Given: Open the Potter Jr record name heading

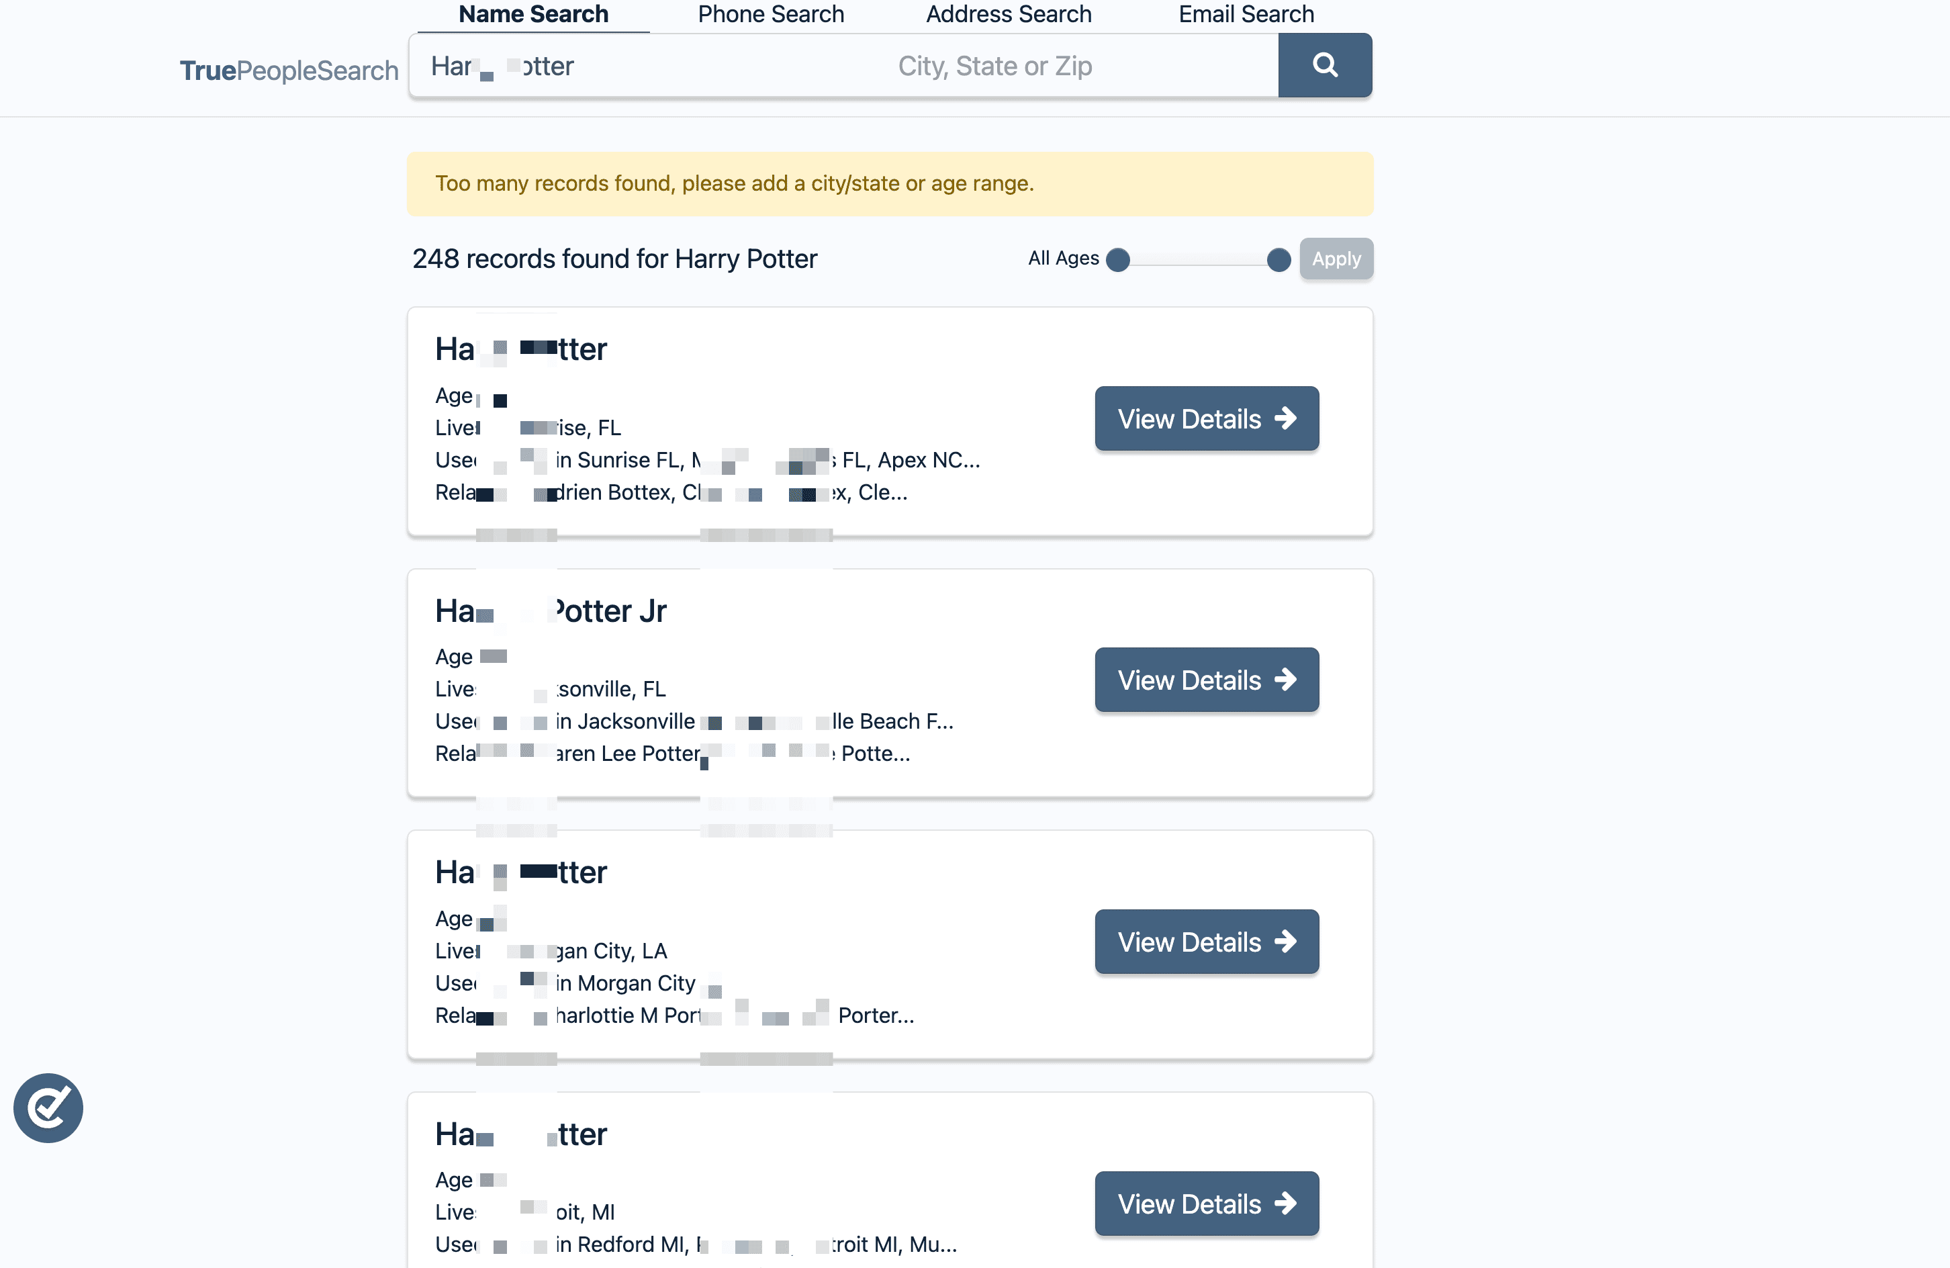Looking at the screenshot, I should 551,611.
